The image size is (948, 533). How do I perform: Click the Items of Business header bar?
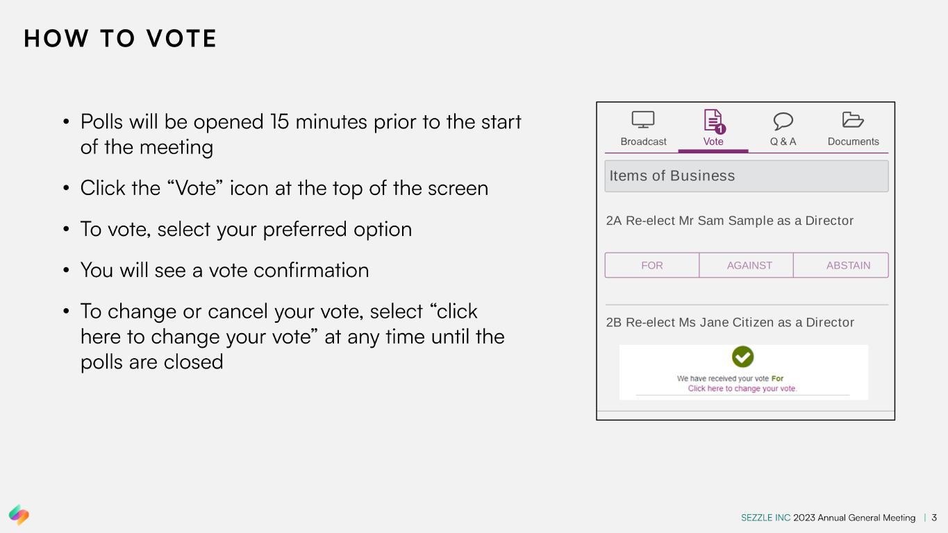point(746,176)
